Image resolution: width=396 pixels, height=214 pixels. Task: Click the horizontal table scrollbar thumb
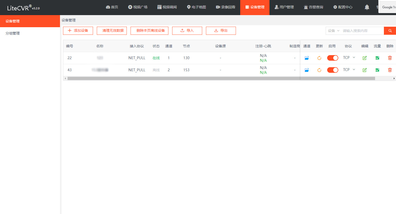point(221,78)
